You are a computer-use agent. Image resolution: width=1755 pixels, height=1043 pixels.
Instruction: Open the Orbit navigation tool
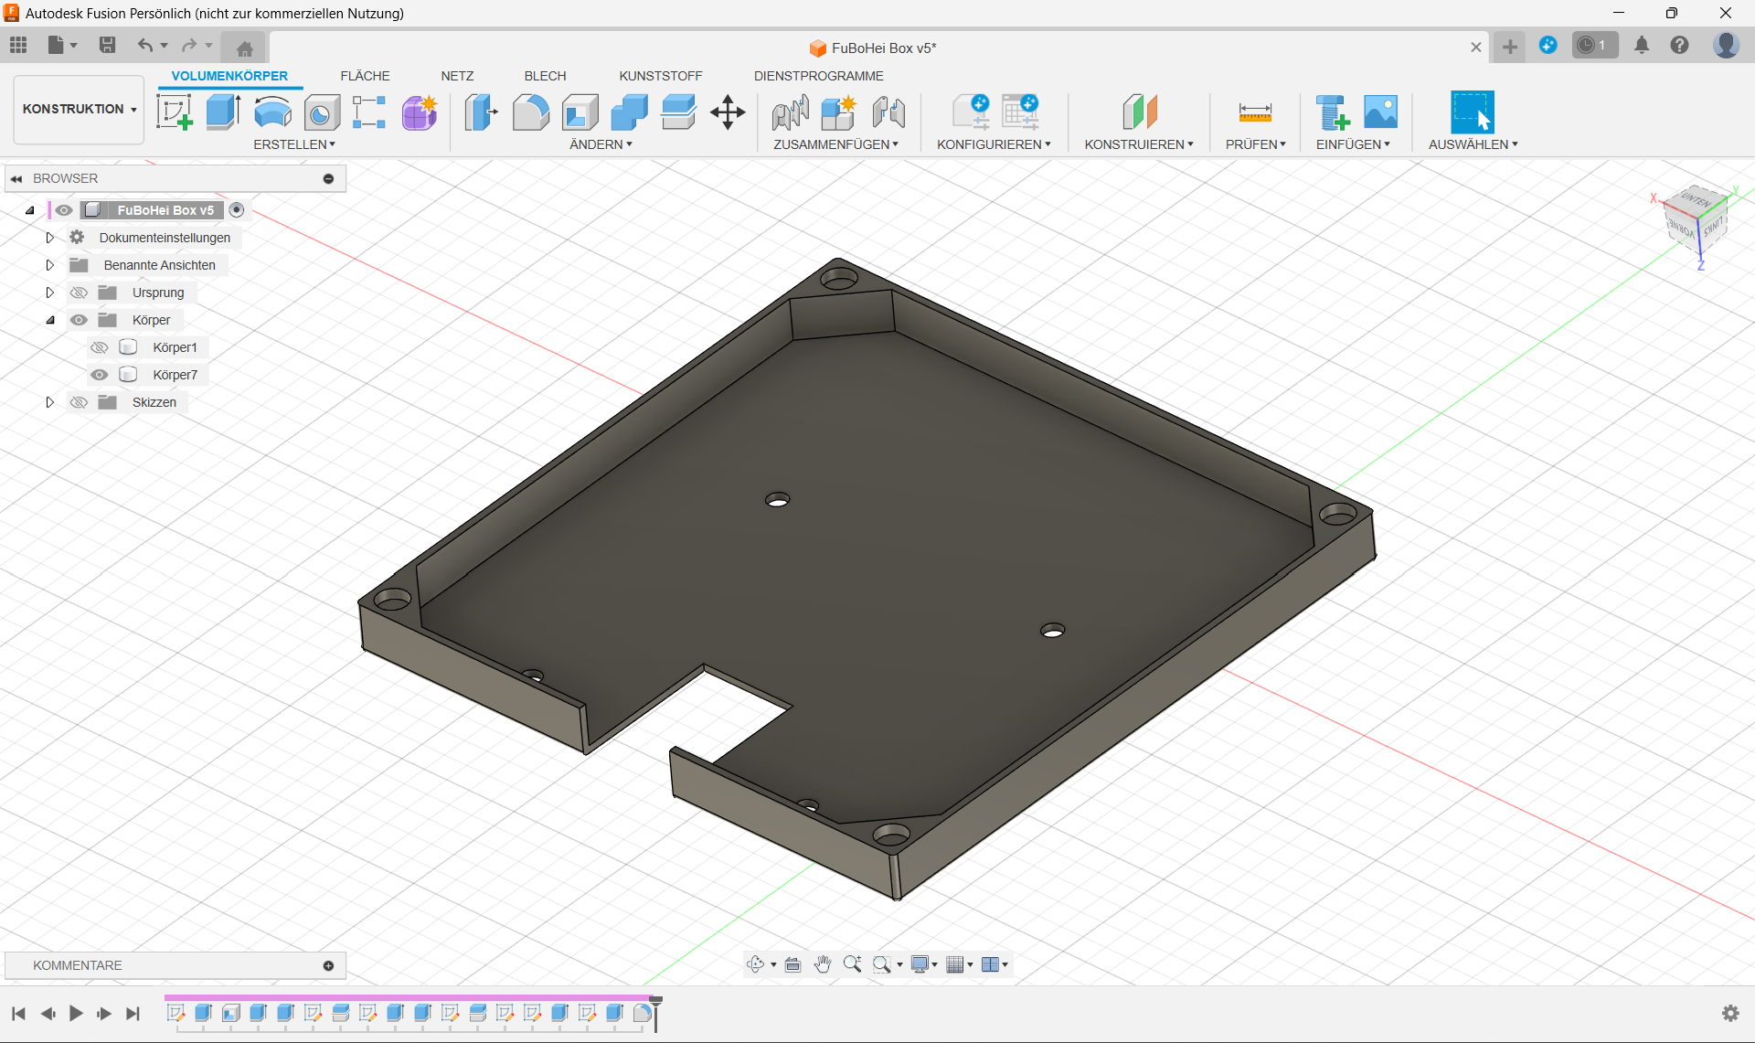pos(756,964)
